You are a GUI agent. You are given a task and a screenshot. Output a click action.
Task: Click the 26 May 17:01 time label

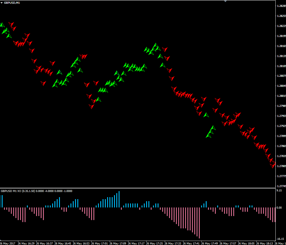click(x=100, y=244)
